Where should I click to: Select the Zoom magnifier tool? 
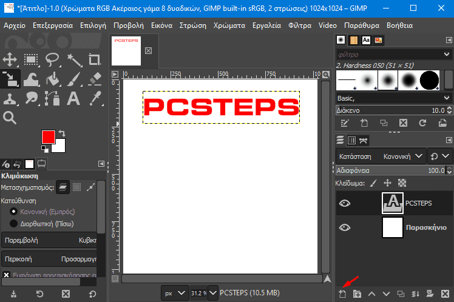click(x=10, y=118)
